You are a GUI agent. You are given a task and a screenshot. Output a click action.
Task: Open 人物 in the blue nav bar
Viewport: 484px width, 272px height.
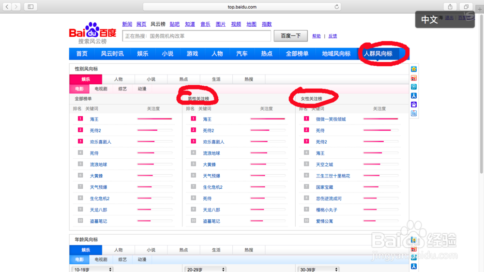217,54
